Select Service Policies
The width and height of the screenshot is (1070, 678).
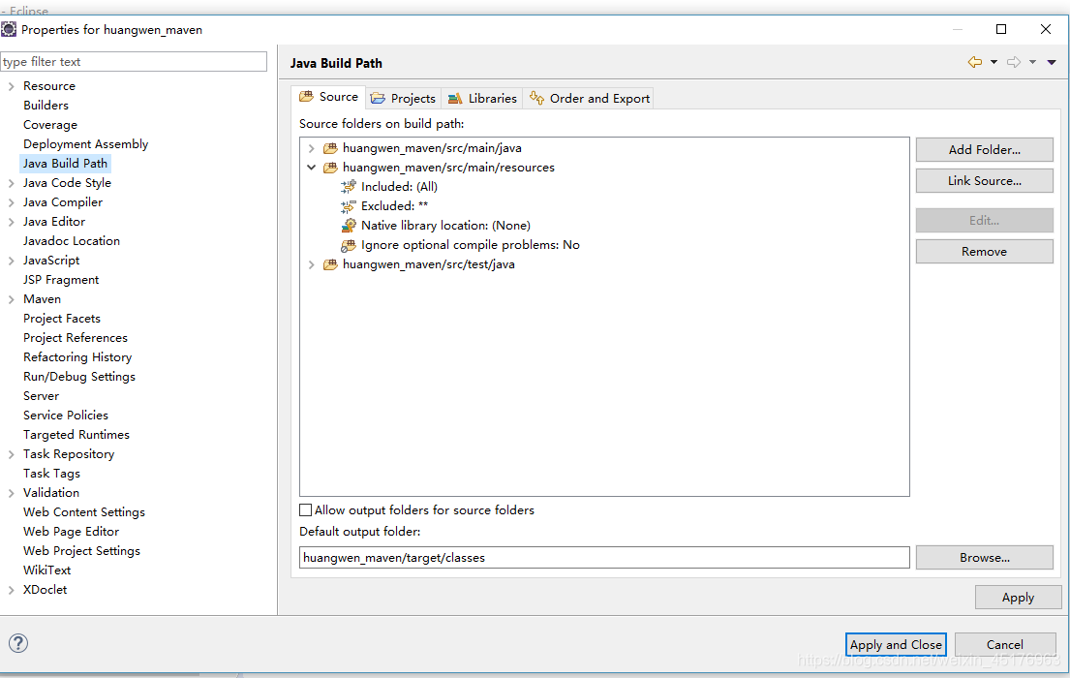pyautogui.click(x=66, y=416)
